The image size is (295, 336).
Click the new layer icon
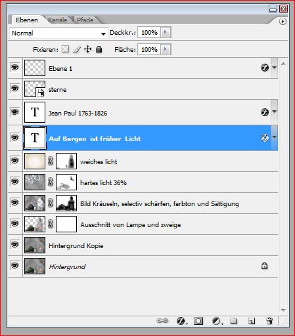tap(252, 321)
